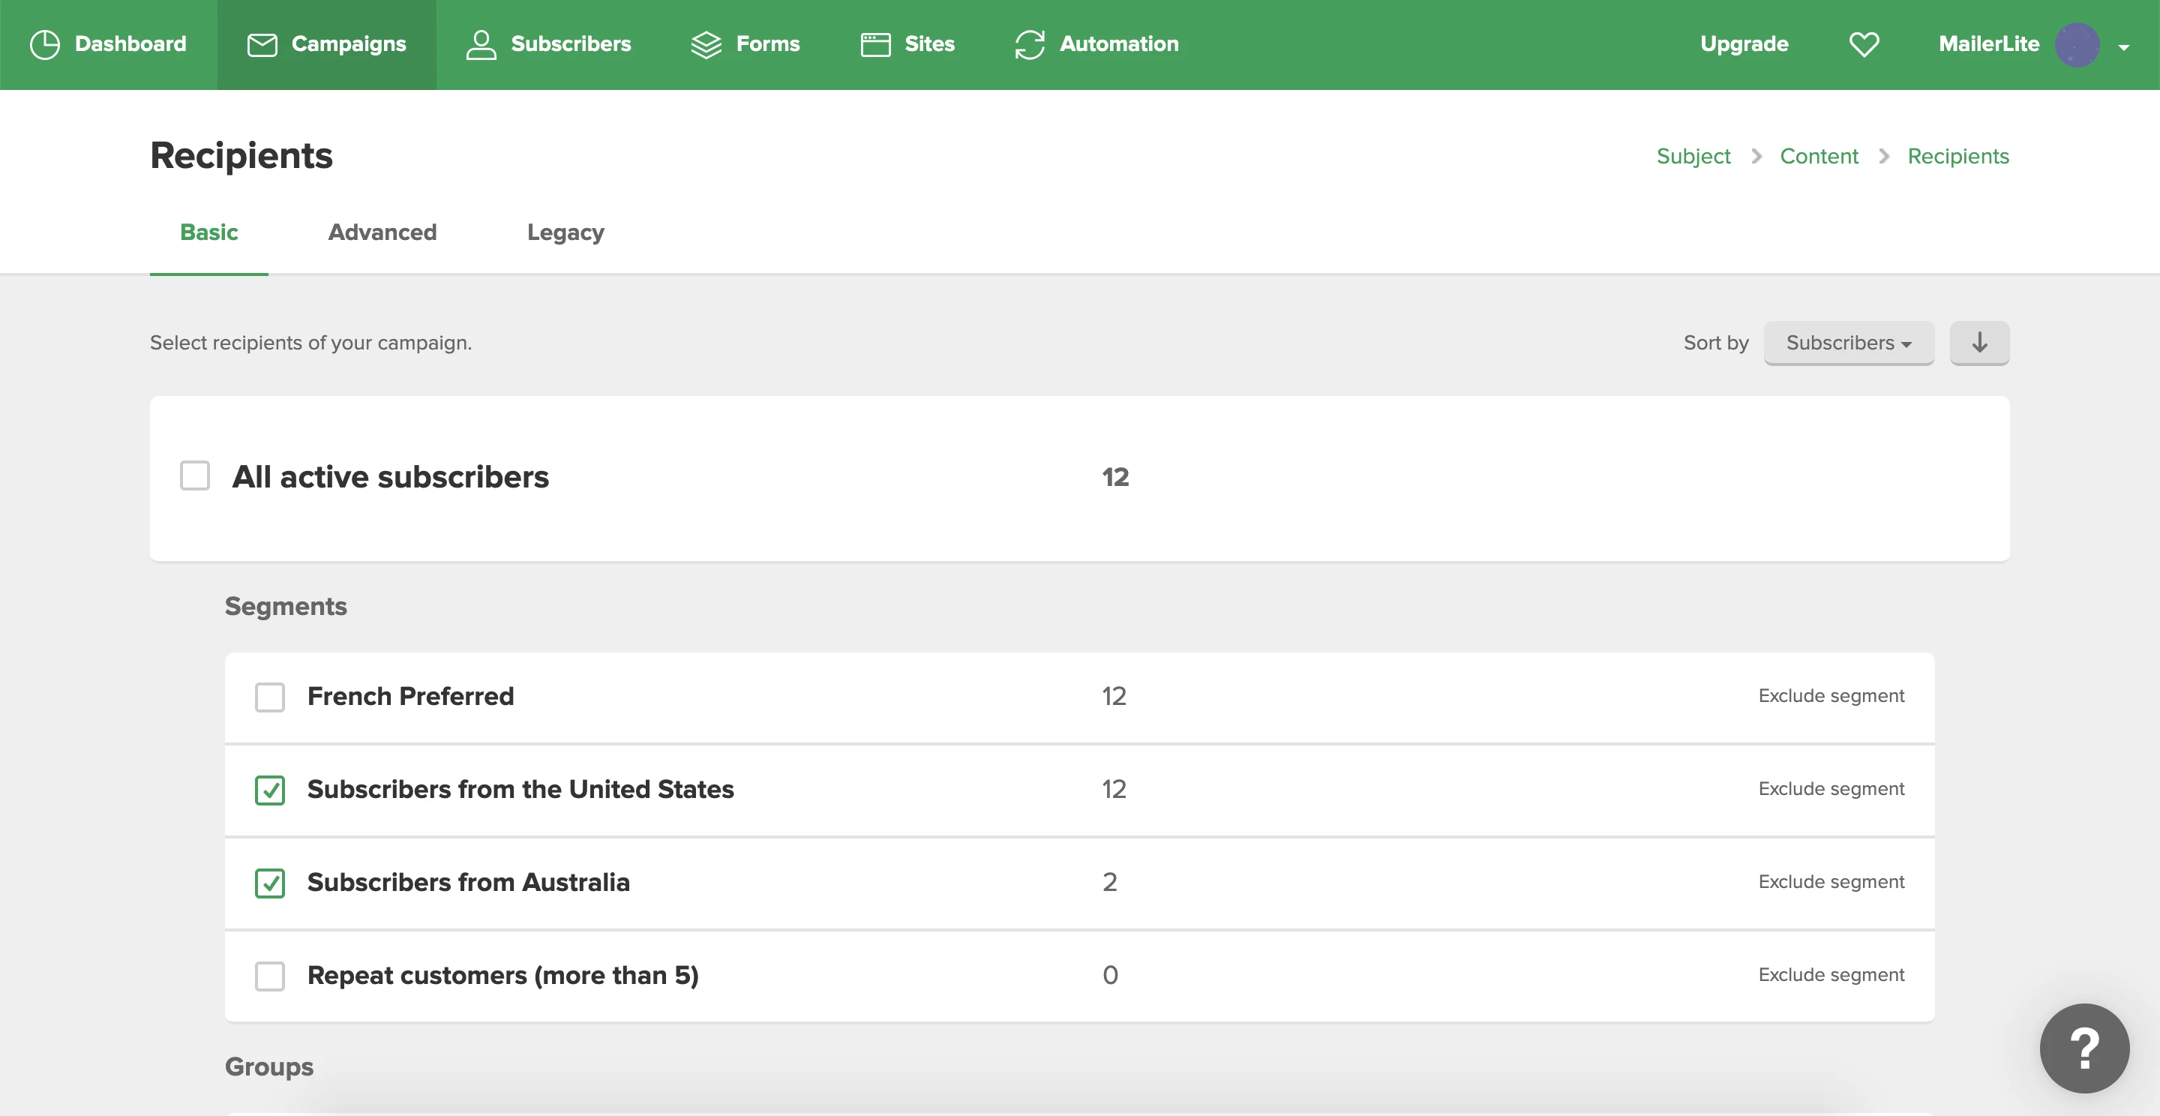The image size is (2160, 1116).
Task: Click the Dashboard clock icon
Action: click(44, 44)
